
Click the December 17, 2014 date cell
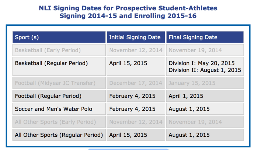pos(135,83)
